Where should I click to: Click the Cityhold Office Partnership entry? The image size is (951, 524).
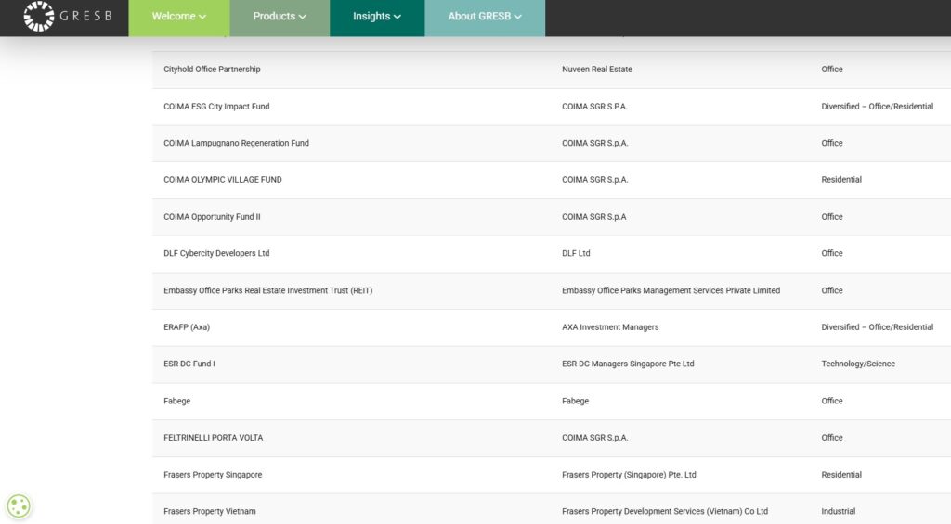(x=212, y=70)
